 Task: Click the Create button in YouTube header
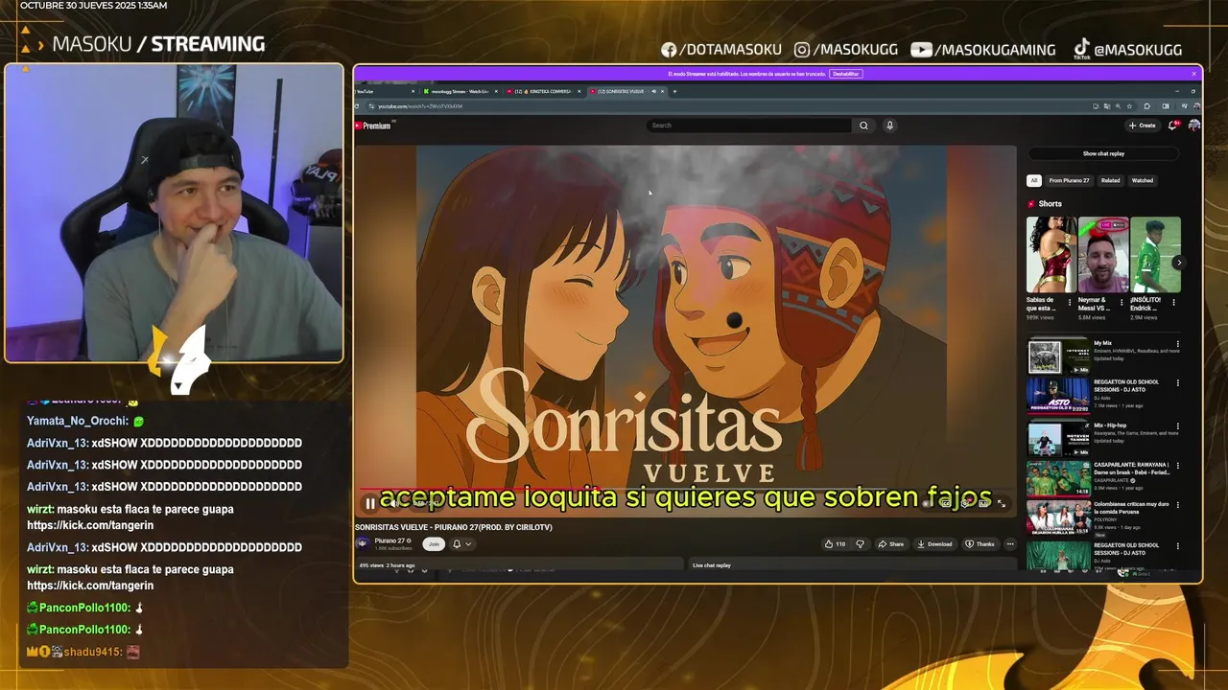(1142, 126)
